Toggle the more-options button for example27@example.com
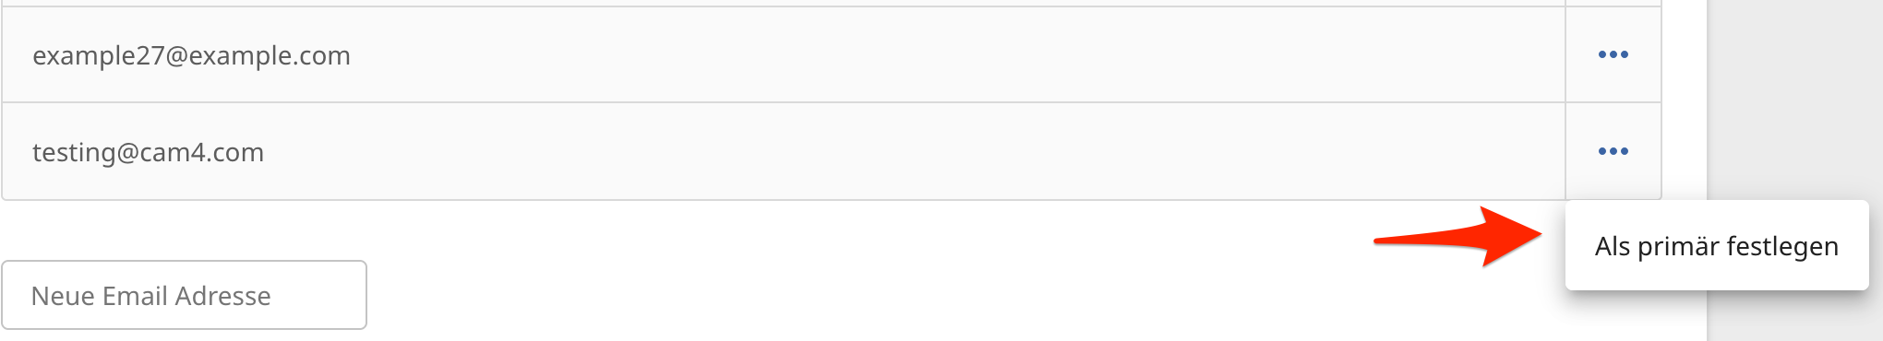Screen dimensions: 1883x341 (1613, 54)
